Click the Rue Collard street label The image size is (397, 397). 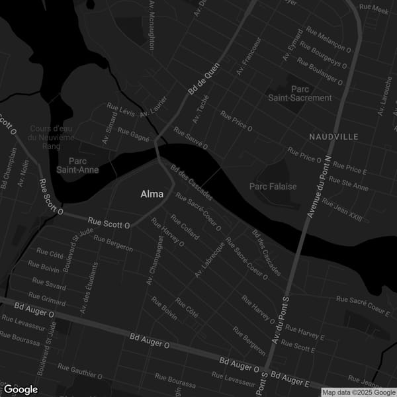(184, 226)
